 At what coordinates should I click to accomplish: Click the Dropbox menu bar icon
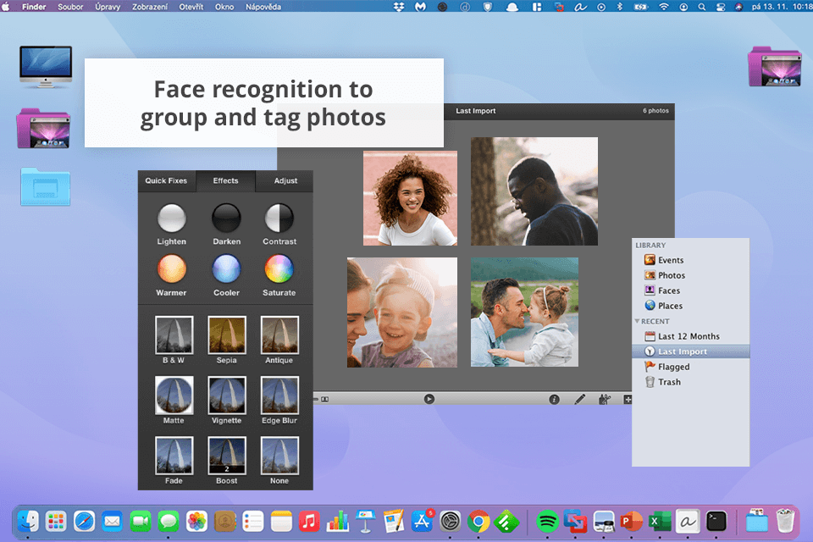point(399,7)
